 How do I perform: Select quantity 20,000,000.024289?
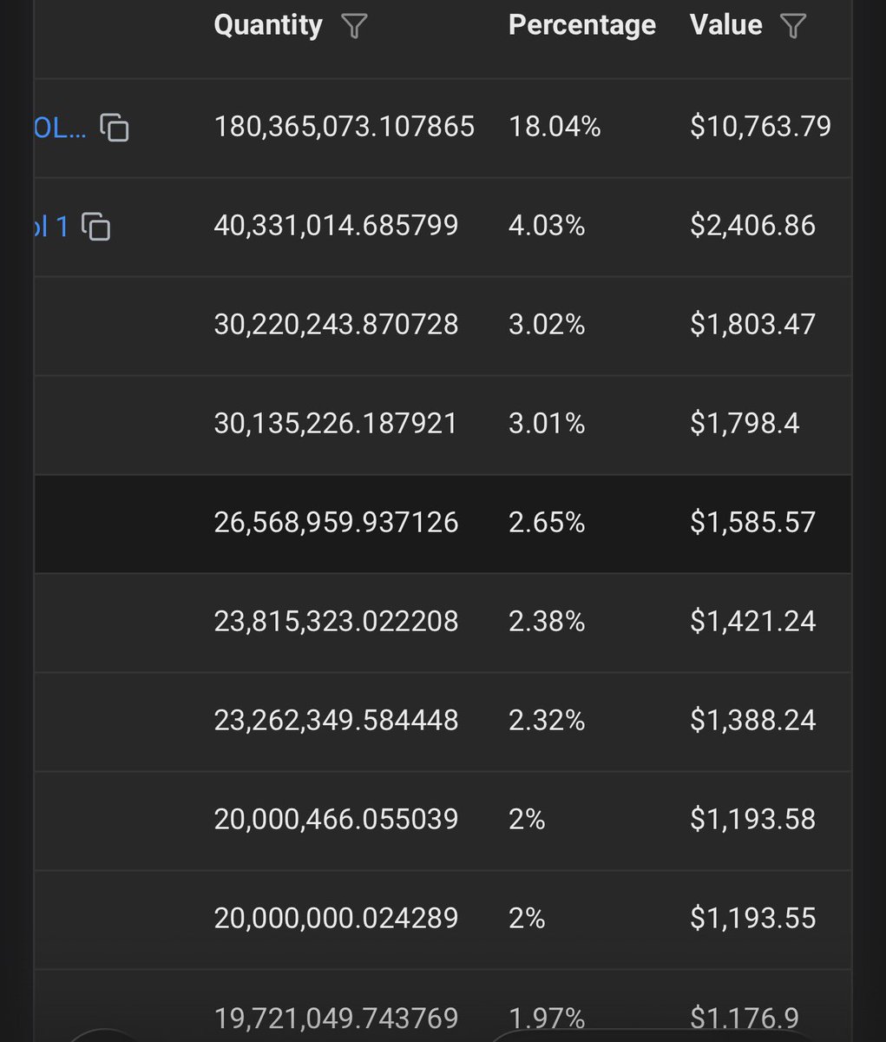point(336,919)
